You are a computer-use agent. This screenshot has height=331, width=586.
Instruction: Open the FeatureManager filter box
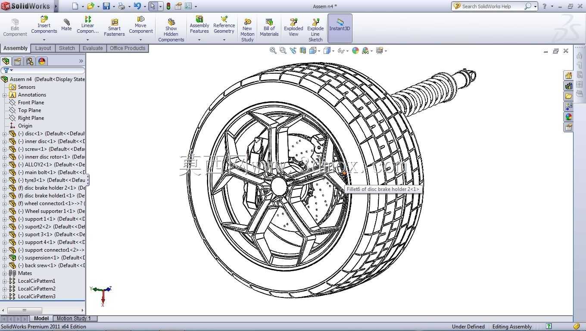(x=43, y=70)
